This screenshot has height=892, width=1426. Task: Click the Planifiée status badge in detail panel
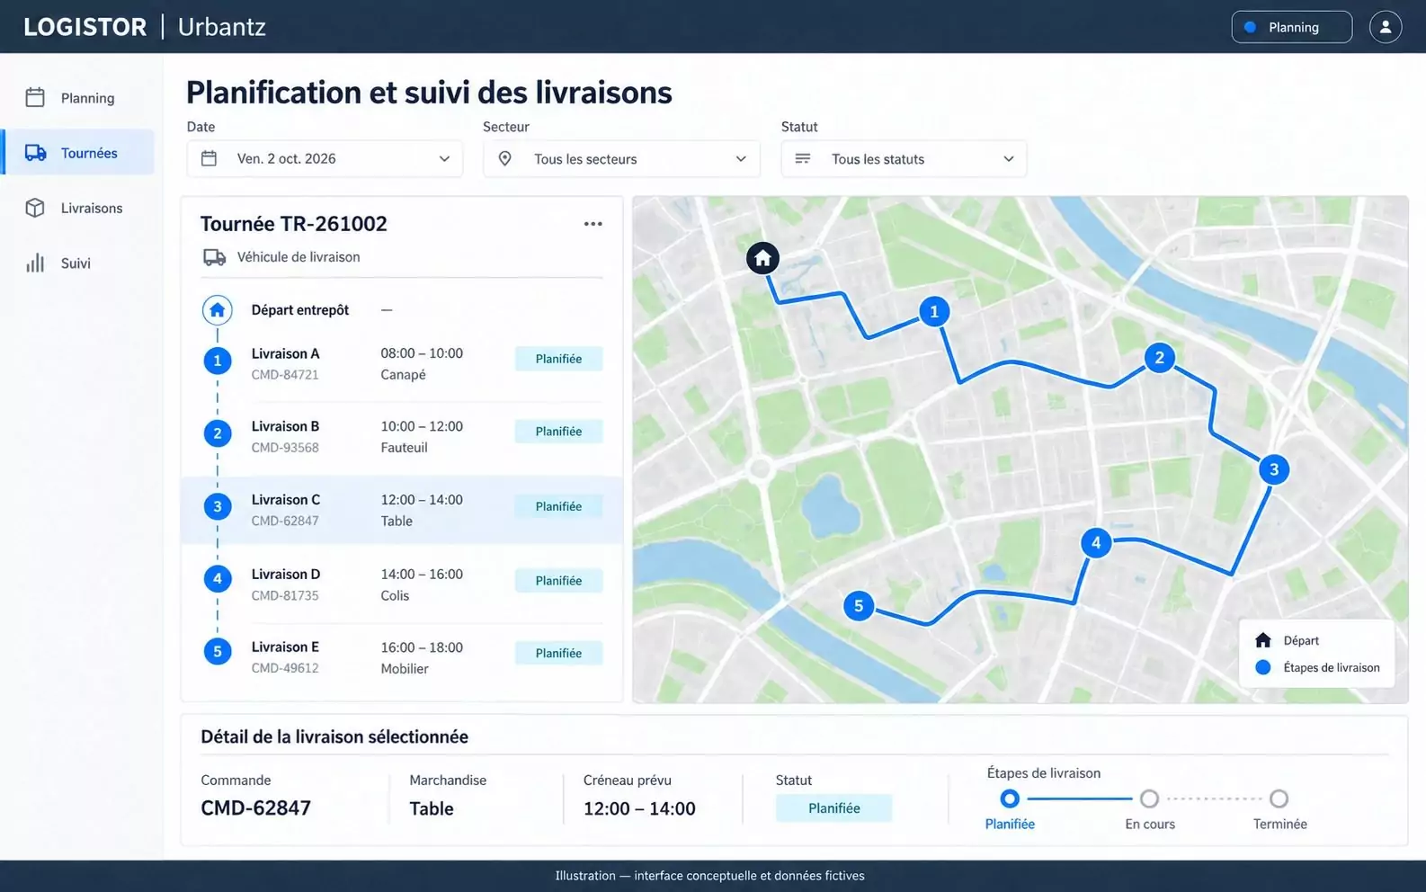(x=833, y=808)
